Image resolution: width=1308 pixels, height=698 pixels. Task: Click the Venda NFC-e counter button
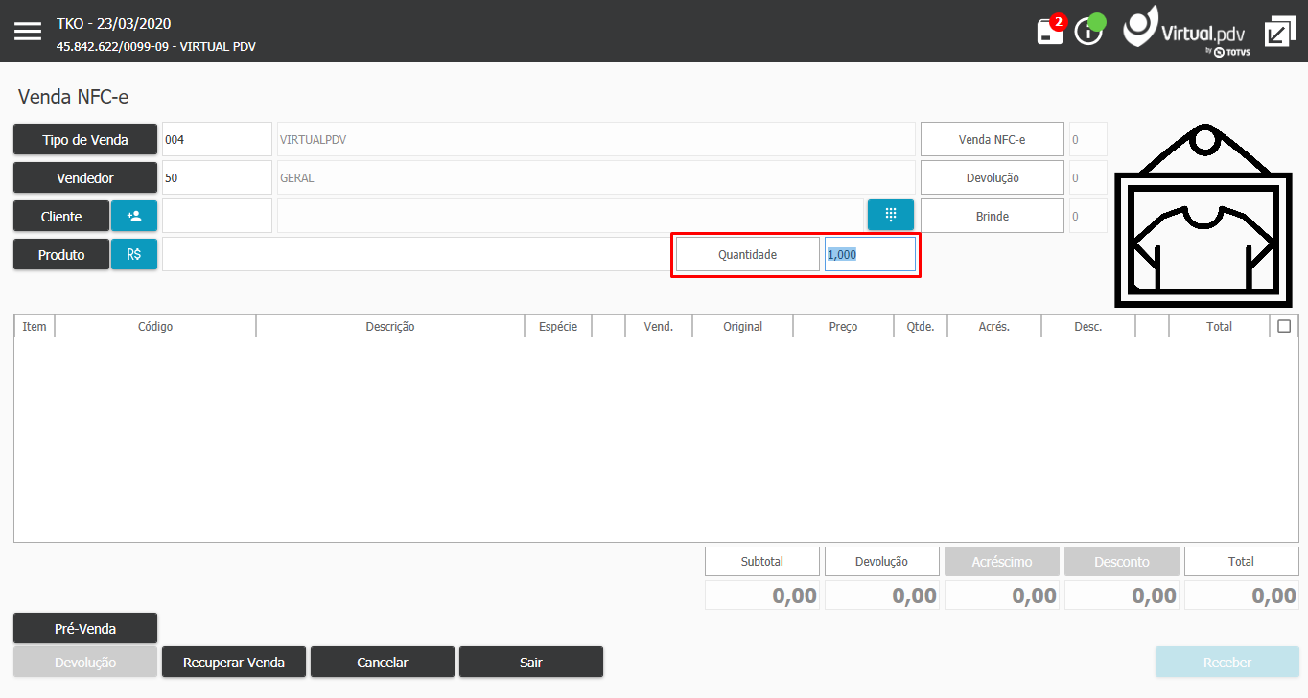pos(993,139)
